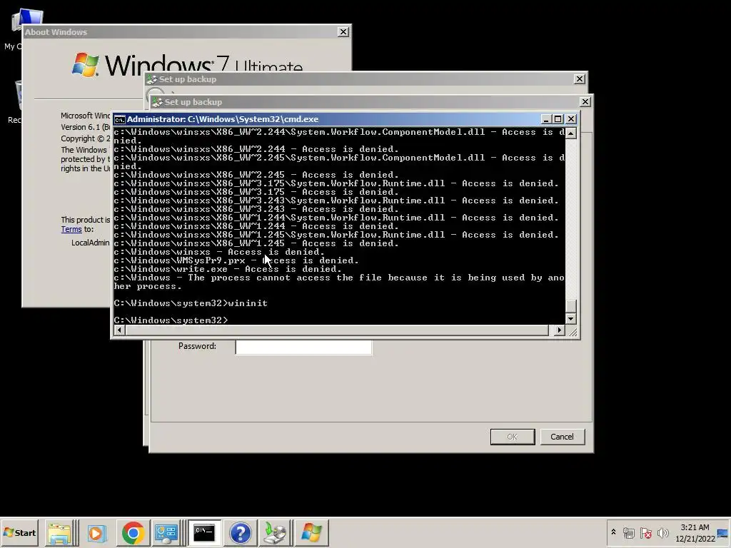Click up arrow of cmd vertical scrollbar
Image resolution: width=731 pixels, height=548 pixels.
point(570,133)
